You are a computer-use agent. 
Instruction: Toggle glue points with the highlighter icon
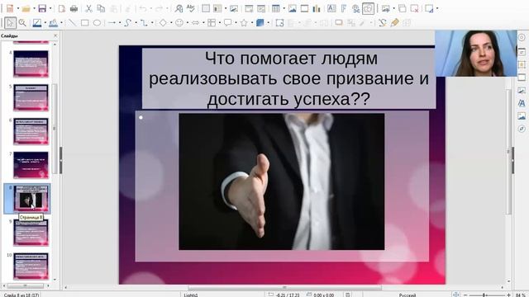click(x=394, y=23)
